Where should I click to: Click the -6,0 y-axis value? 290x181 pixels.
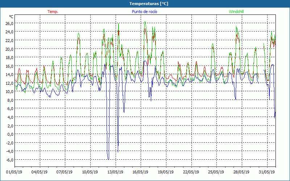(x=10, y=160)
